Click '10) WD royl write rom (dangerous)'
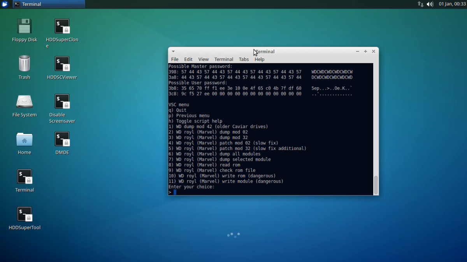Screen dimensions: 467x262 [x=222, y=176]
